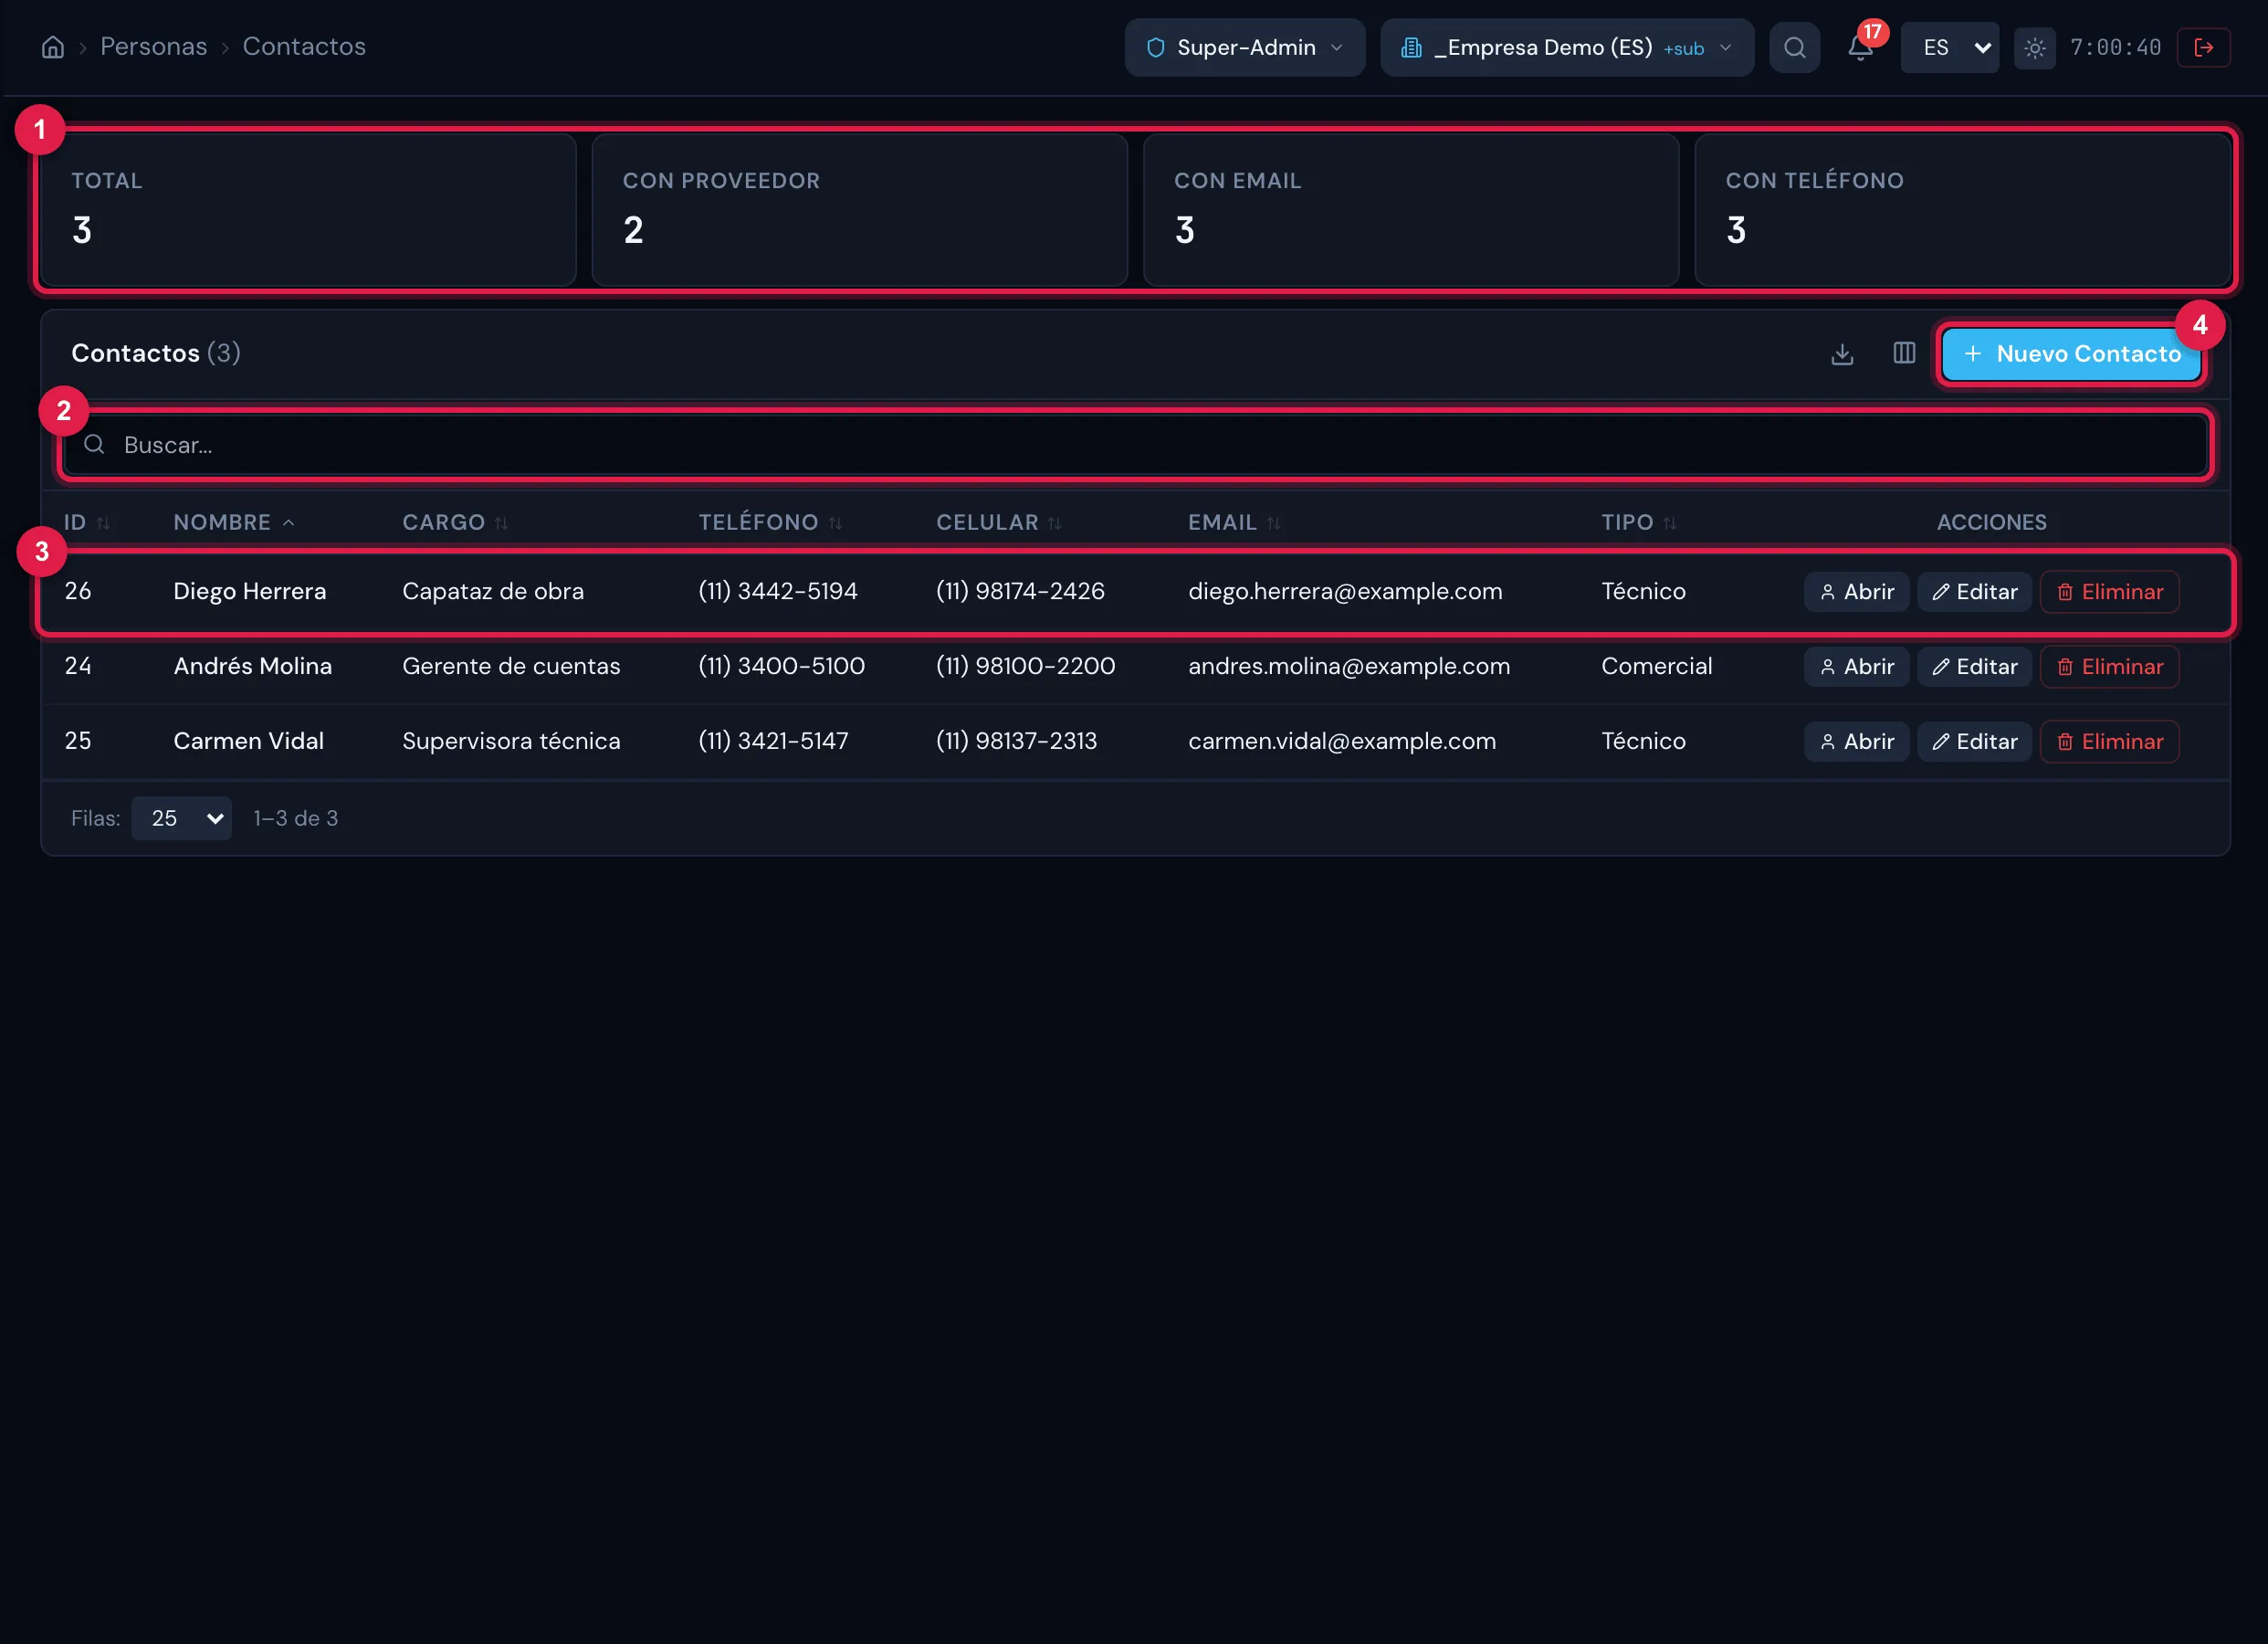Click the 'Comercial' type cell

tap(1656, 667)
